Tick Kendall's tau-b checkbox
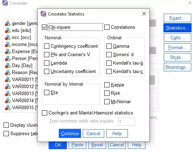 pos(109,63)
